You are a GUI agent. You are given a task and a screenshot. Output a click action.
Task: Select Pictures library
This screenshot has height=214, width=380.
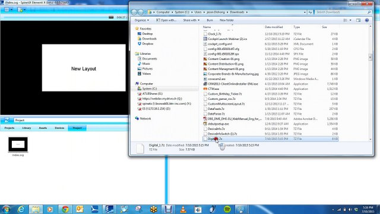(147, 69)
